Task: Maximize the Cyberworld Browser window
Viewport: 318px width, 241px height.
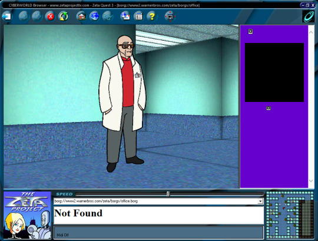Action: pos(307,5)
